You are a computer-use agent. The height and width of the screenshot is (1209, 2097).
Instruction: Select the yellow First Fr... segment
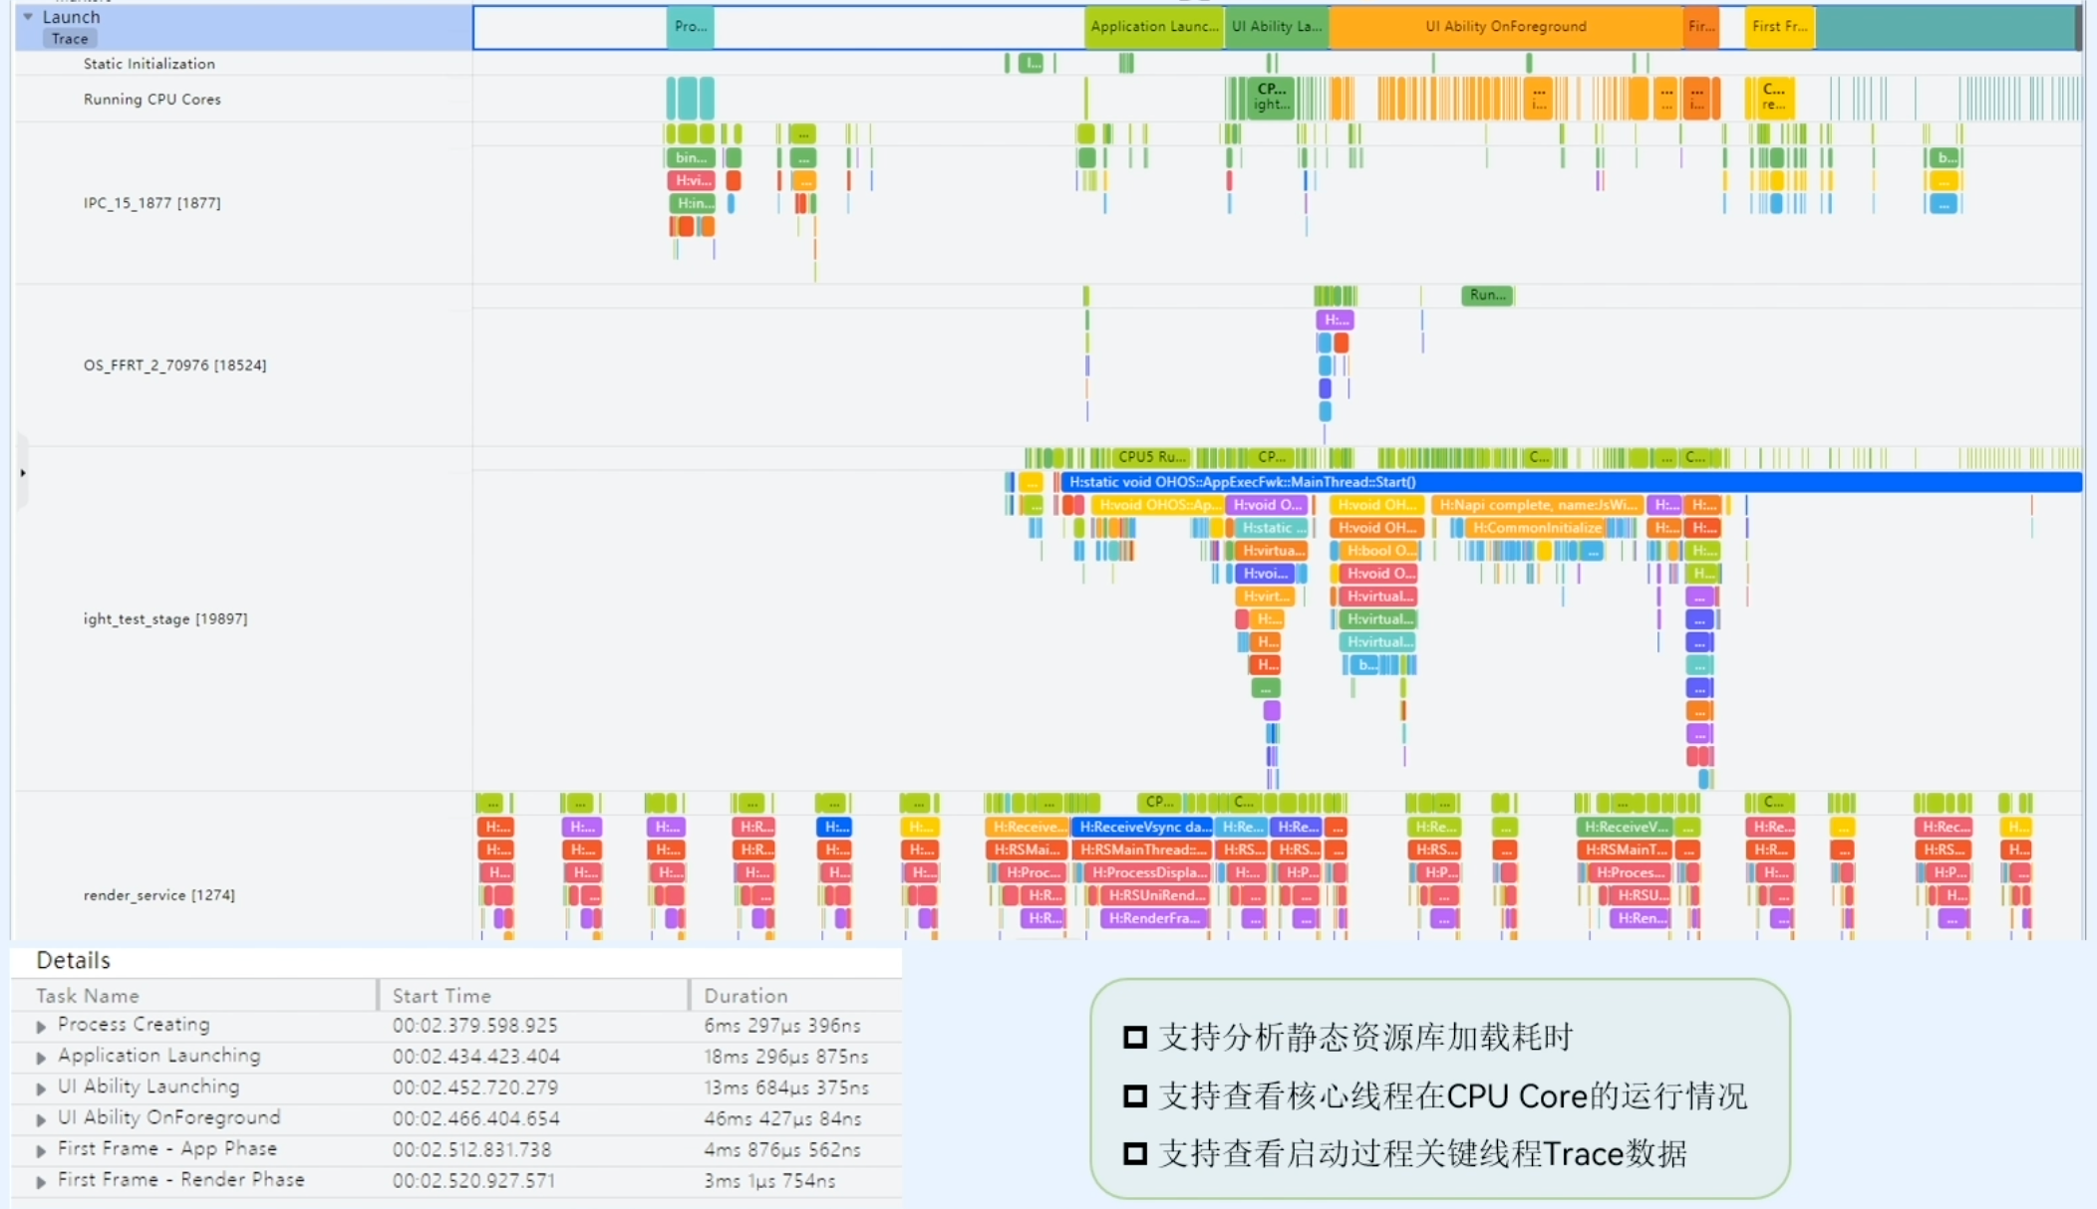click(1779, 27)
